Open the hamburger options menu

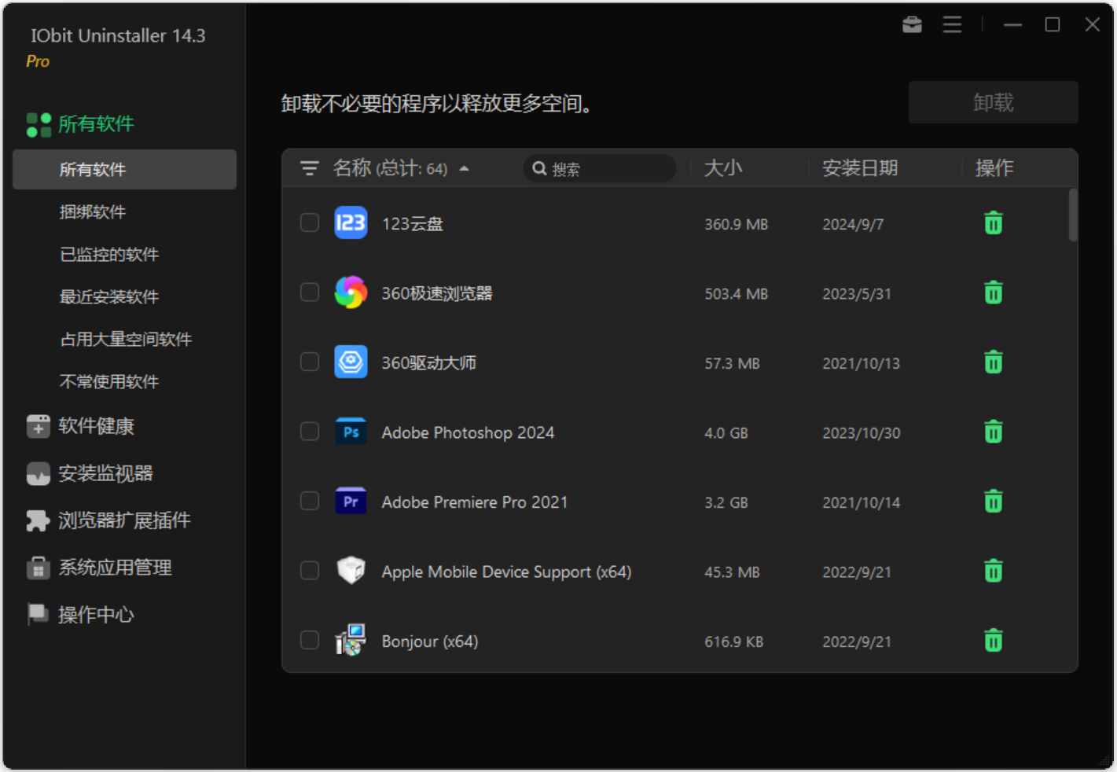pyautogui.click(x=953, y=24)
